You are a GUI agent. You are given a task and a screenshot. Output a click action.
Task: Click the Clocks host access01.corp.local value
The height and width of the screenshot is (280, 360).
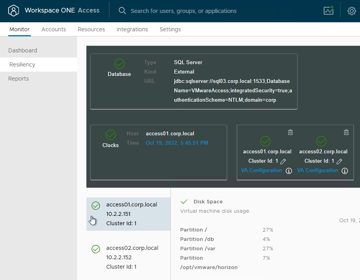pos(170,133)
